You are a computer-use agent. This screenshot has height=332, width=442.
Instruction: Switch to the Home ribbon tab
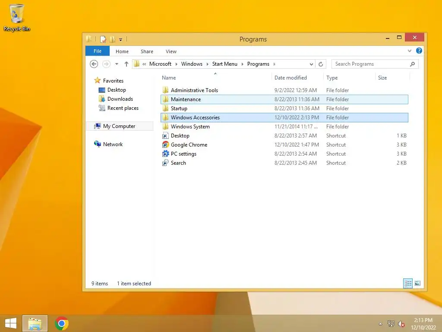coord(122,51)
